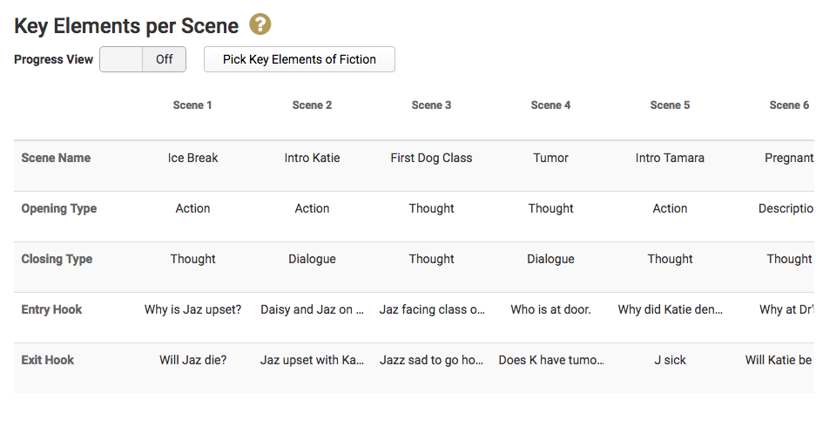This screenshot has height=427, width=816.
Task: Select the Scene 5 column header
Action: point(670,105)
